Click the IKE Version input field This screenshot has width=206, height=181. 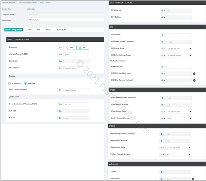point(179,35)
